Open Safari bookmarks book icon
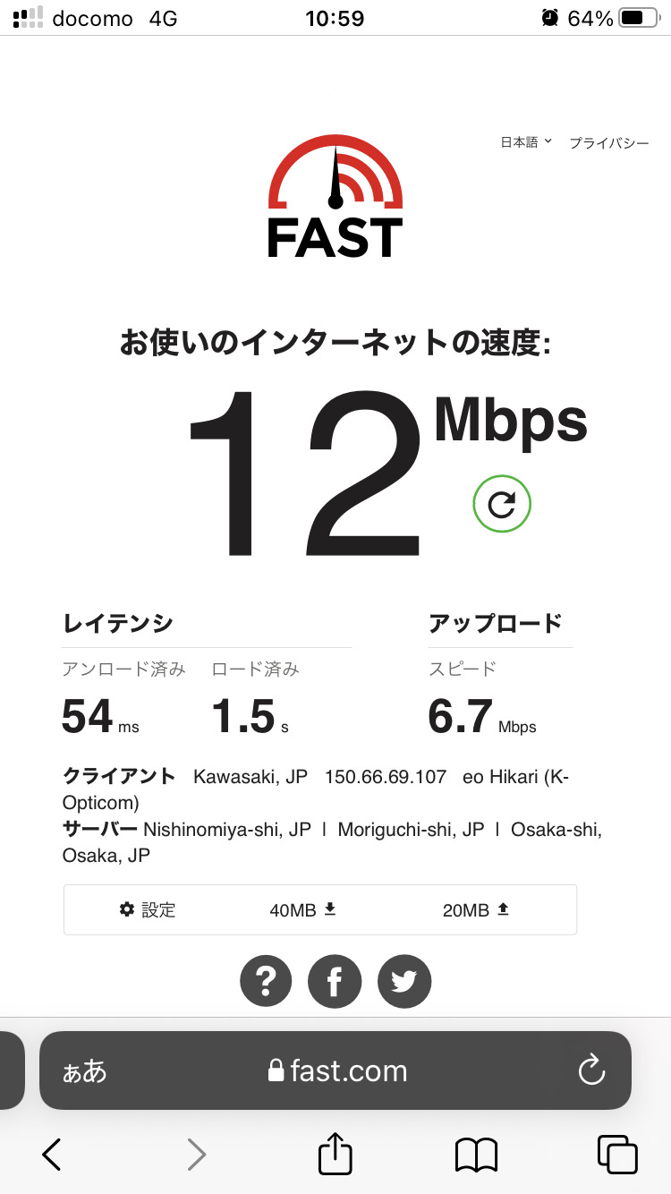The height and width of the screenshot is (1194, 671). click(x=476, y=1155)
